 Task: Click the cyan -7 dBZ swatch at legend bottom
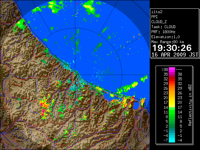click(172, 140)
